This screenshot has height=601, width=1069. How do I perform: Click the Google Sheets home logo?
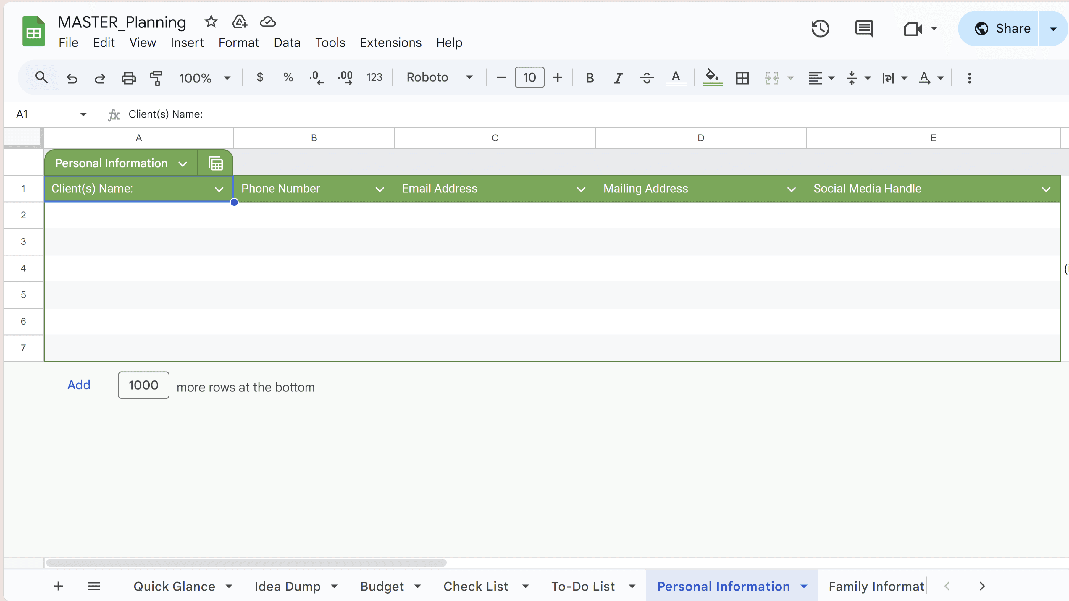point(34,31)
